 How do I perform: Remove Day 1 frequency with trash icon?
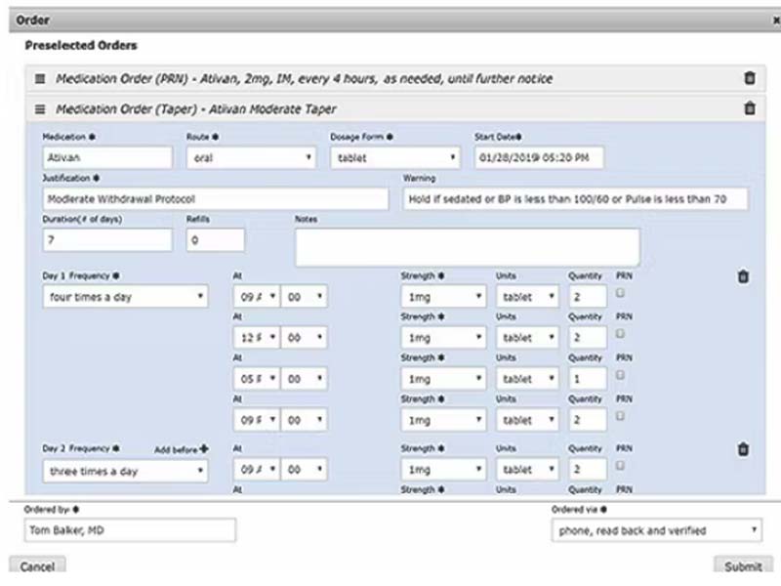743,277
